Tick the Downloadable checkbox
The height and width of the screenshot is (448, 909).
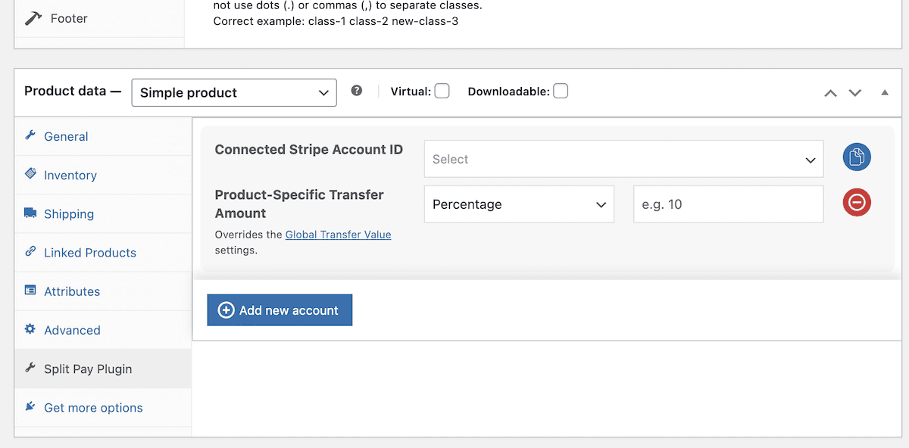tap(561, 92)
